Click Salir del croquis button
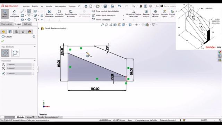Screen dimensions: 222x125 click(5, 14)
